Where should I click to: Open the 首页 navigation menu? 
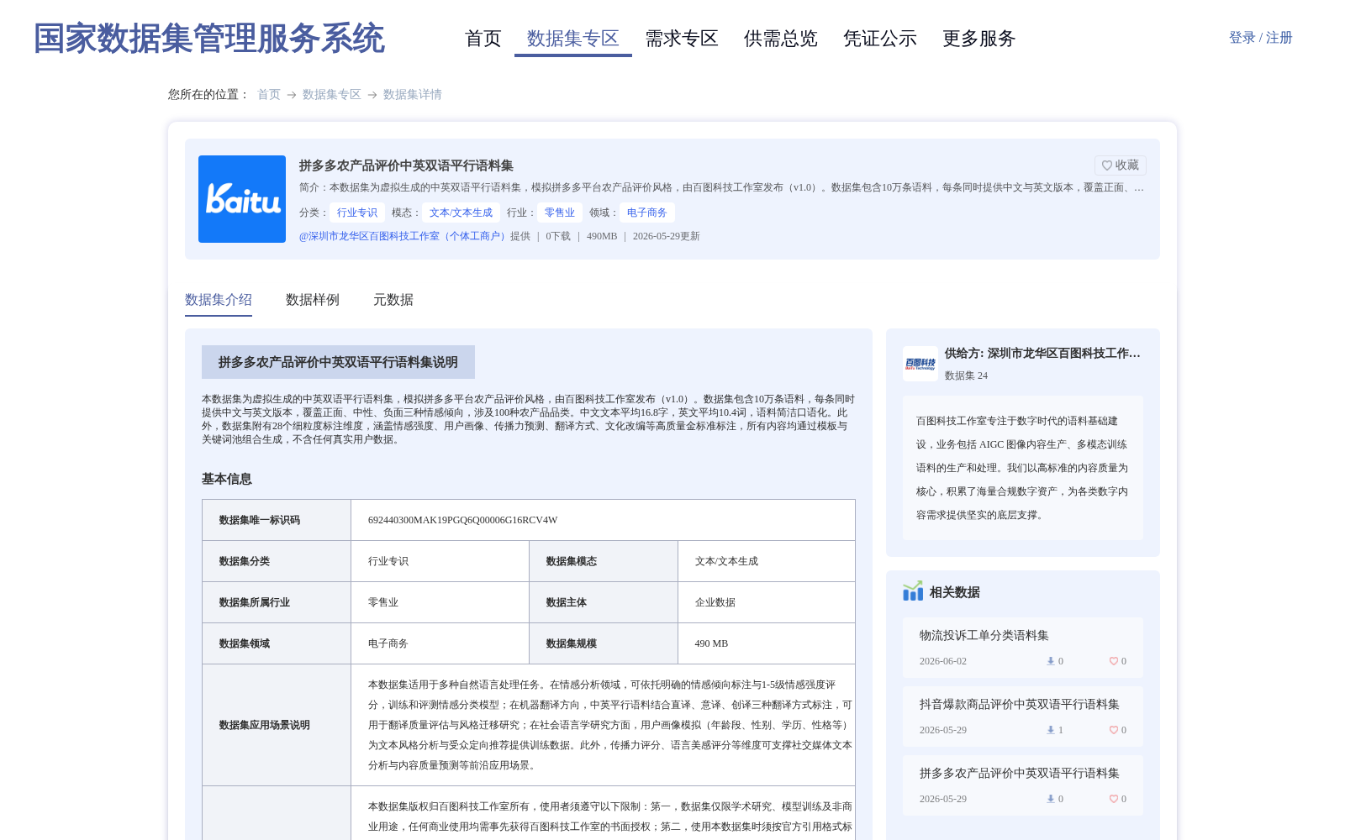[483, 39]
